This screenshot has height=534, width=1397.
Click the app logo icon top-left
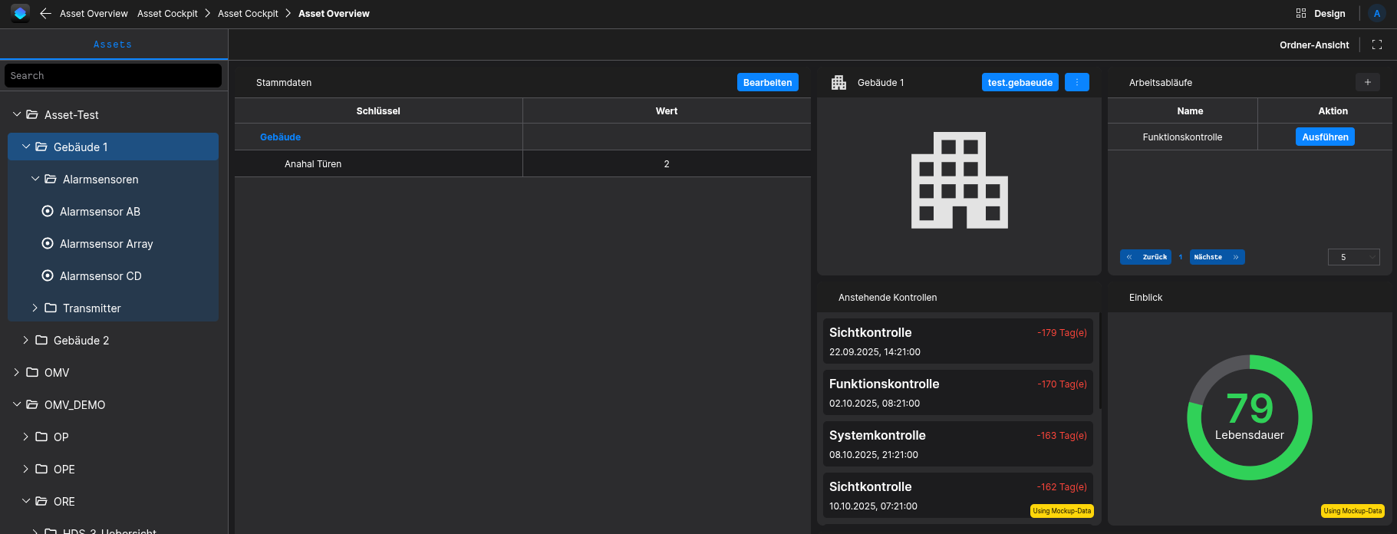(20, 13)
